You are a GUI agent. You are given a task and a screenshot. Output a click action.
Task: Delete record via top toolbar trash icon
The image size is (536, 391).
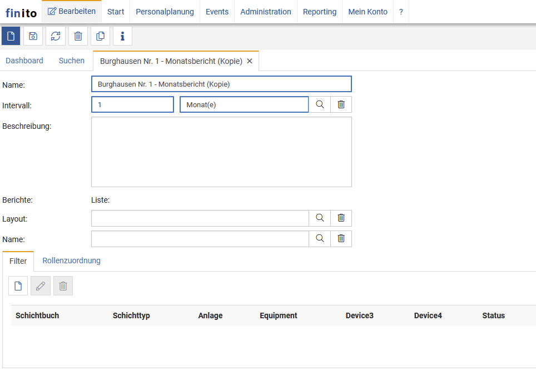pyautogui.click(x=78, y=36)
